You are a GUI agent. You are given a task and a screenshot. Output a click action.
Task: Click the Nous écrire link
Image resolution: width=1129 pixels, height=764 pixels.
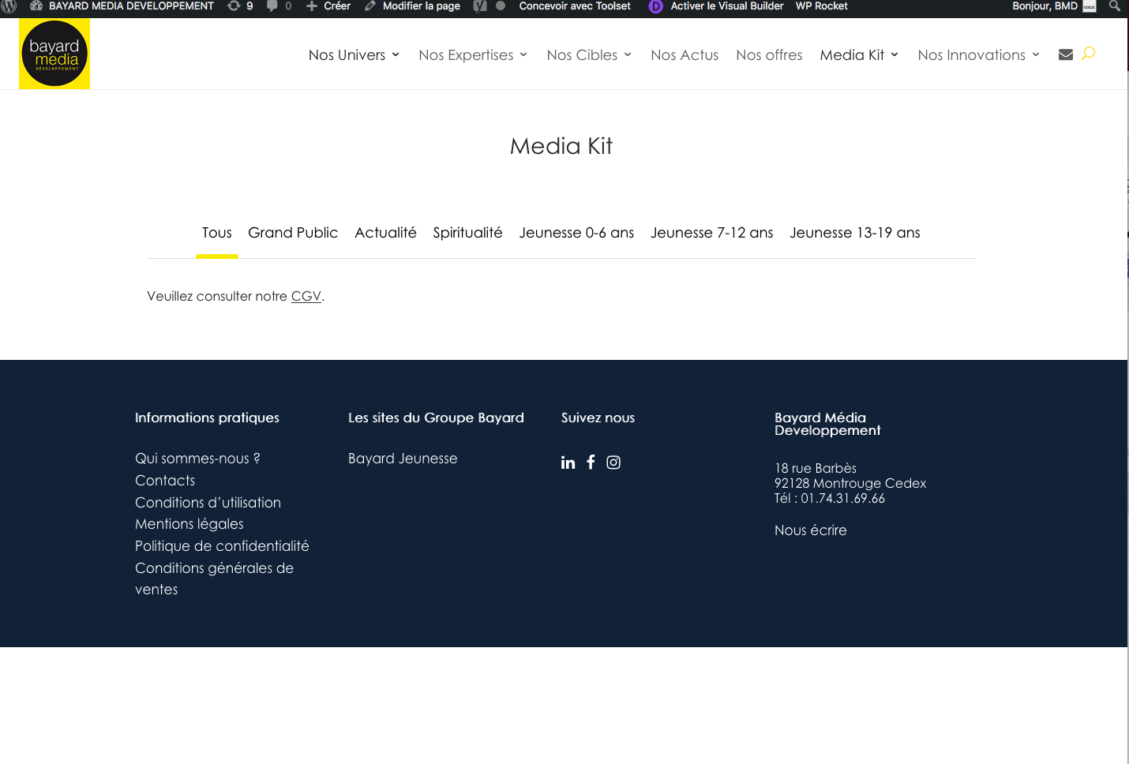click(811, 530)
